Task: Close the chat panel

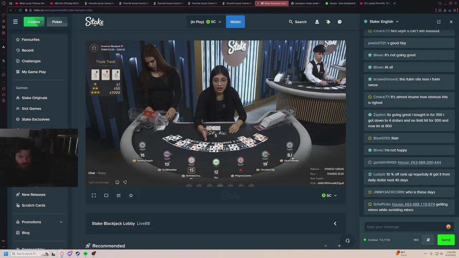Action: (x=451, y=22)
